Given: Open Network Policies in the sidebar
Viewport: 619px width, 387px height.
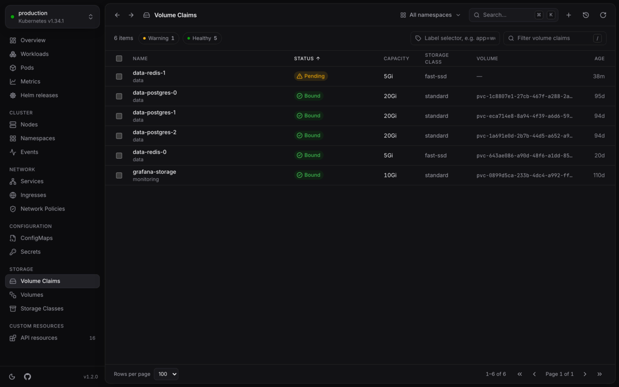Looking at the screenshot, I should (x=52, y=209).
